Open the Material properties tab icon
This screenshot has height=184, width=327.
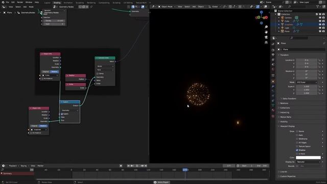click(x=273, y=110)
